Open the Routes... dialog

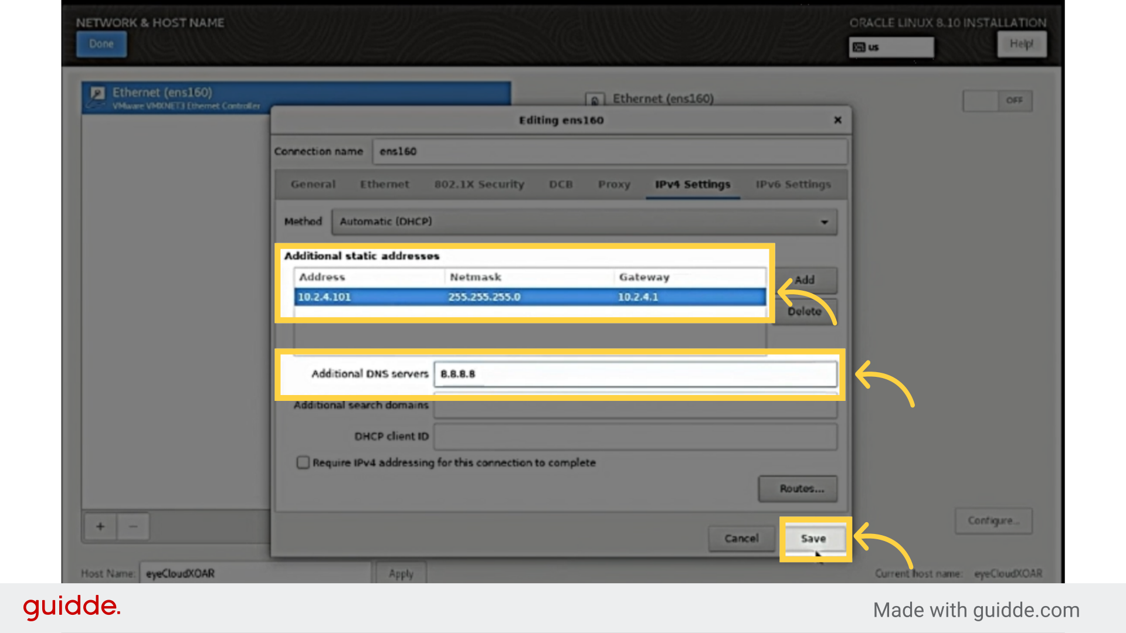tap(798, 488)
